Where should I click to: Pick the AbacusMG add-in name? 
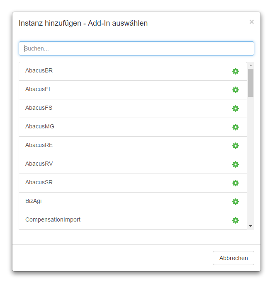click(x=40, y=126)
